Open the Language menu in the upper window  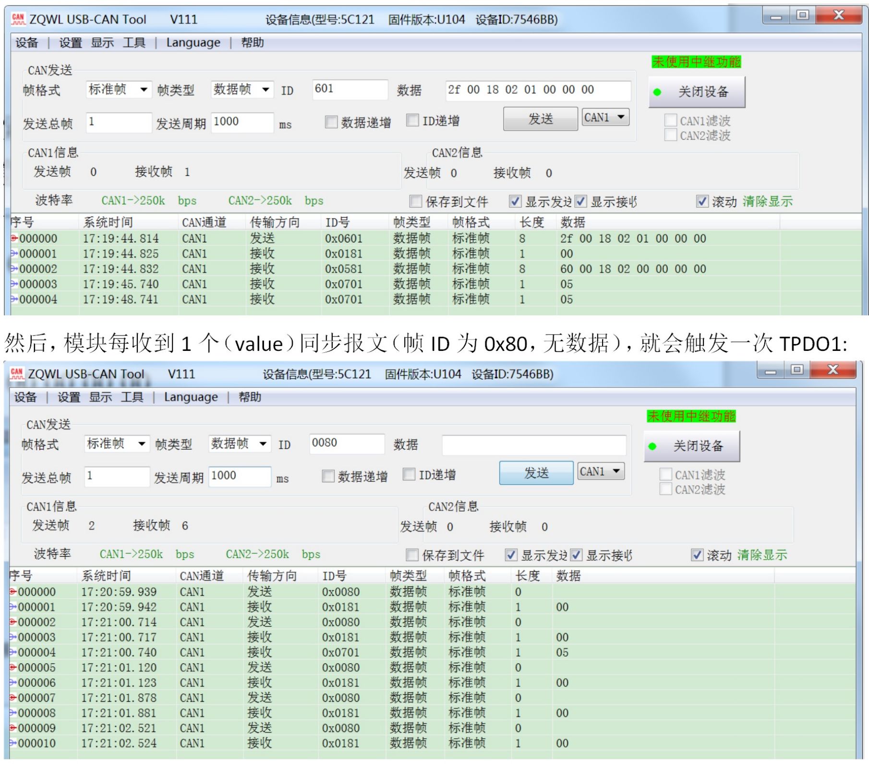pyautogui.click(x=193, y=43)
